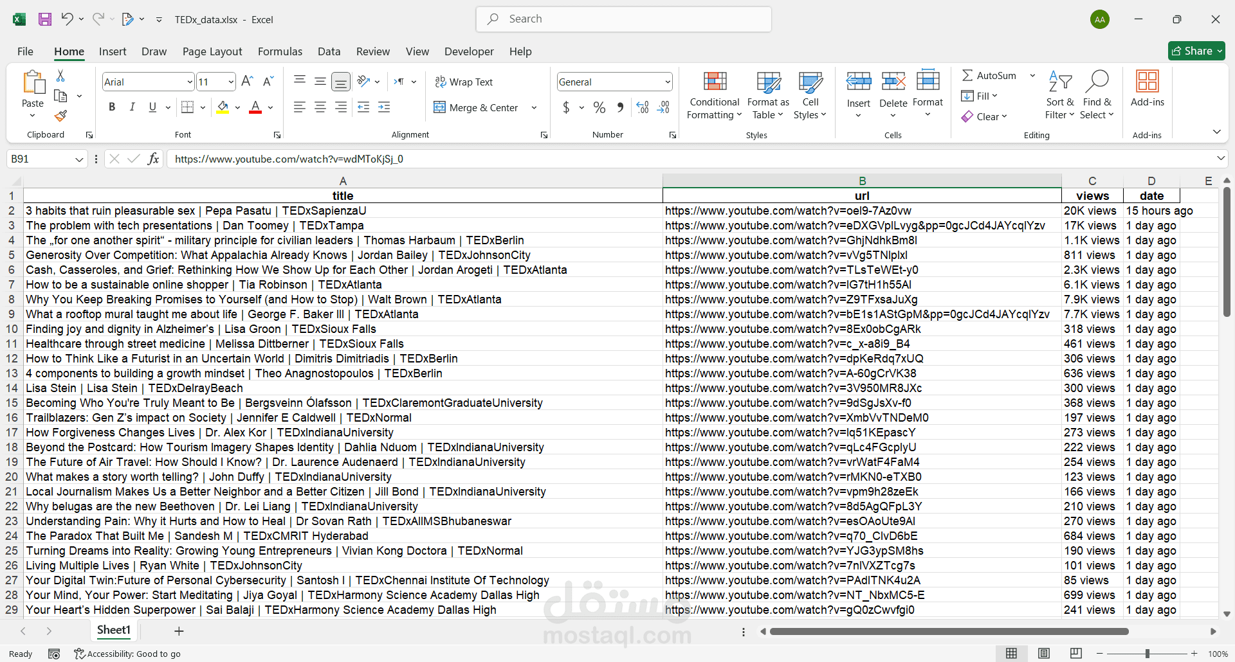Decrease font size with smaller A icon

click(268, 82)
